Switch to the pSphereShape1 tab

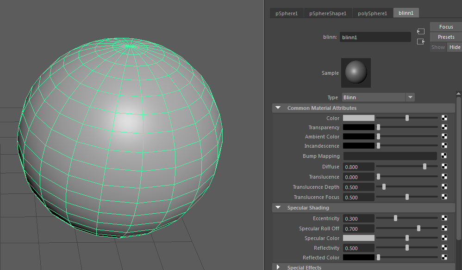pyautogui.click(x=328, y=13)
